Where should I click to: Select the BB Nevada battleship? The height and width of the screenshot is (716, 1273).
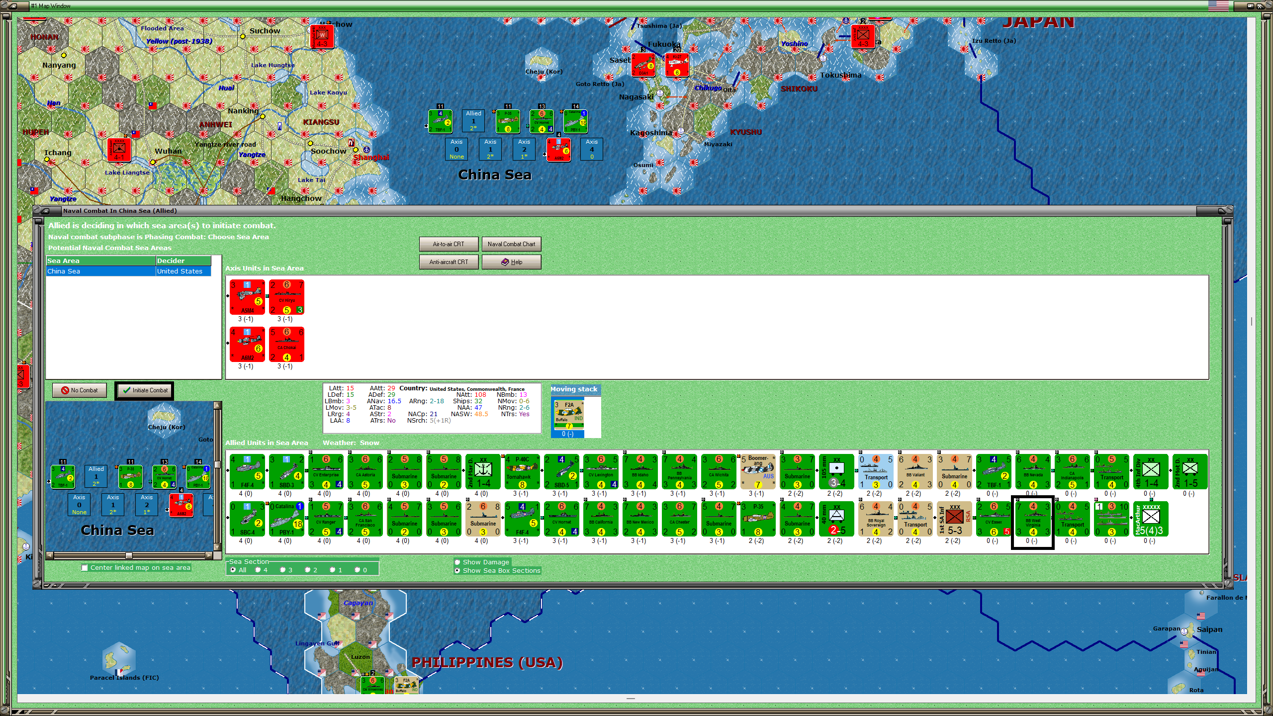[1033, 471]
